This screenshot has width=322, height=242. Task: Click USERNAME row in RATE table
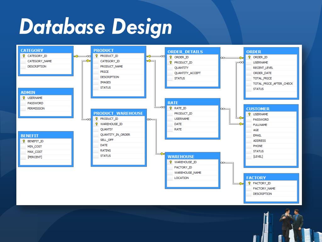click(193, 119)
